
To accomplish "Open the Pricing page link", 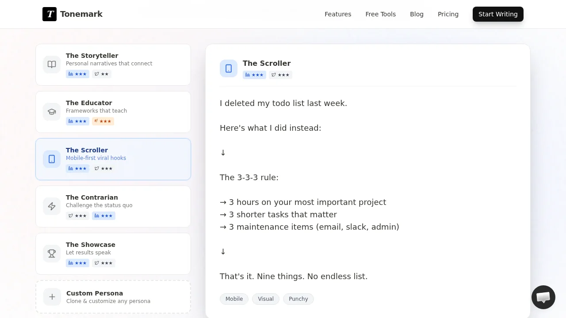I will (x=448, y=14).
